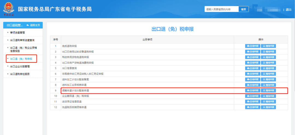Click 在线申报 for 先退税后核销资格申请

coord(253,107)
